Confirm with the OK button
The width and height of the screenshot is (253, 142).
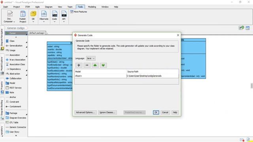pyautogui.click(x=156, y=112)
